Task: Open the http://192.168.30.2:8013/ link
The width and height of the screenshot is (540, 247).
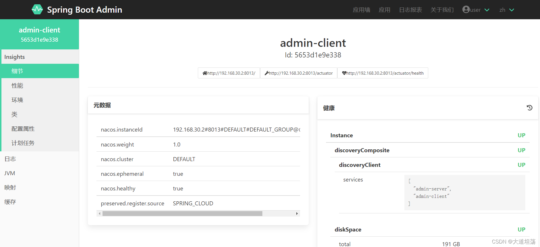Action: point(229,73)
